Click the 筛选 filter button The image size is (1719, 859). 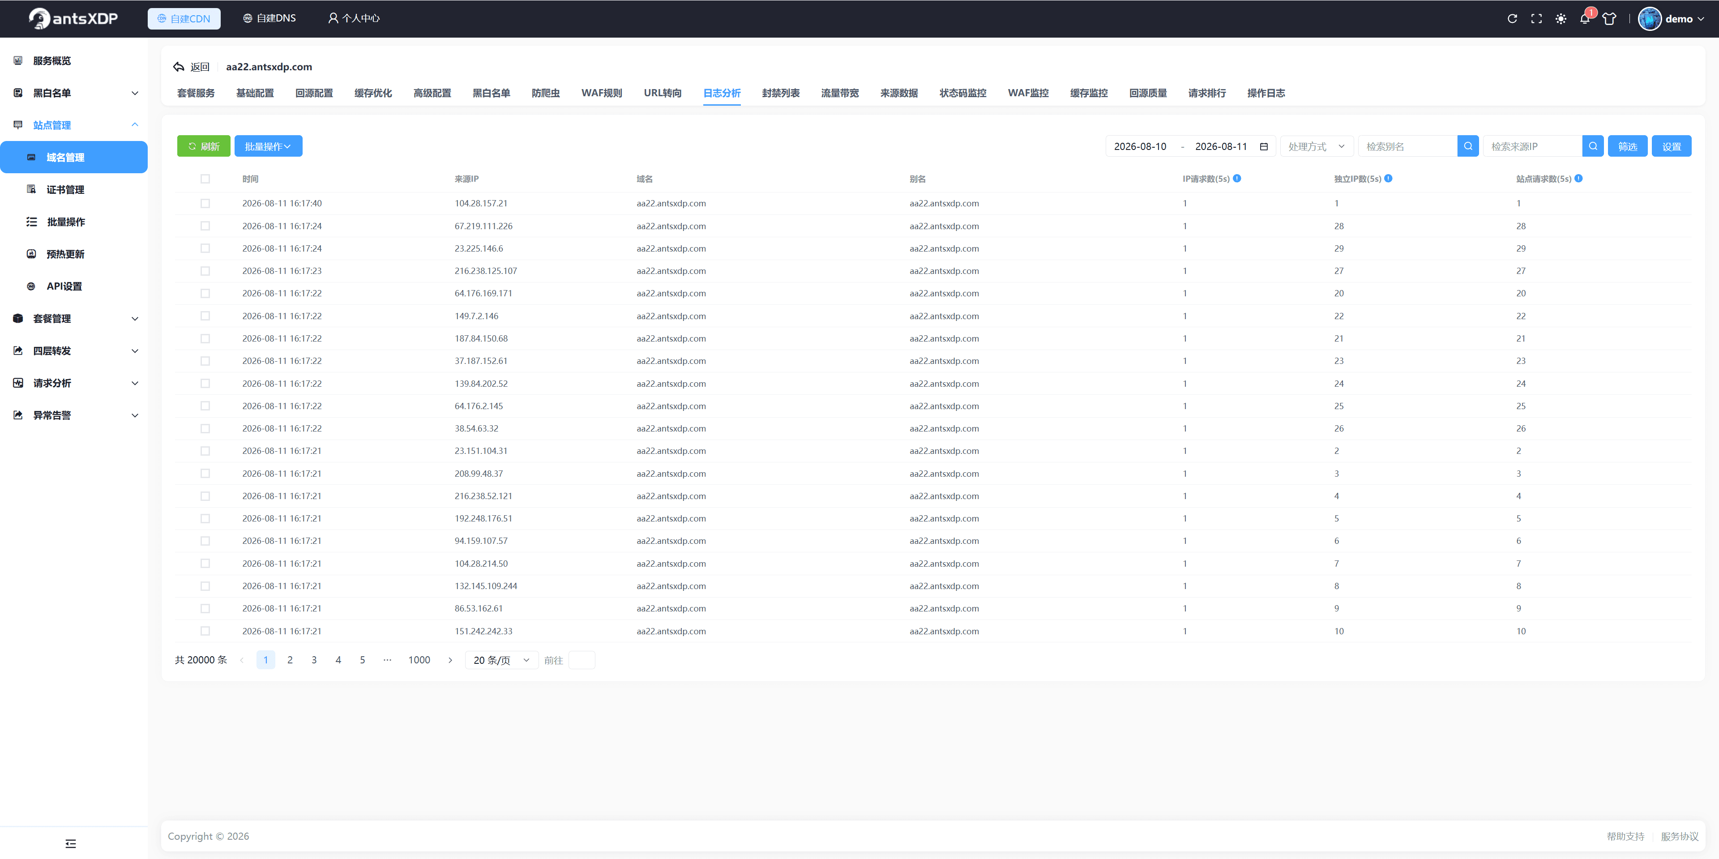point(1627,146)
